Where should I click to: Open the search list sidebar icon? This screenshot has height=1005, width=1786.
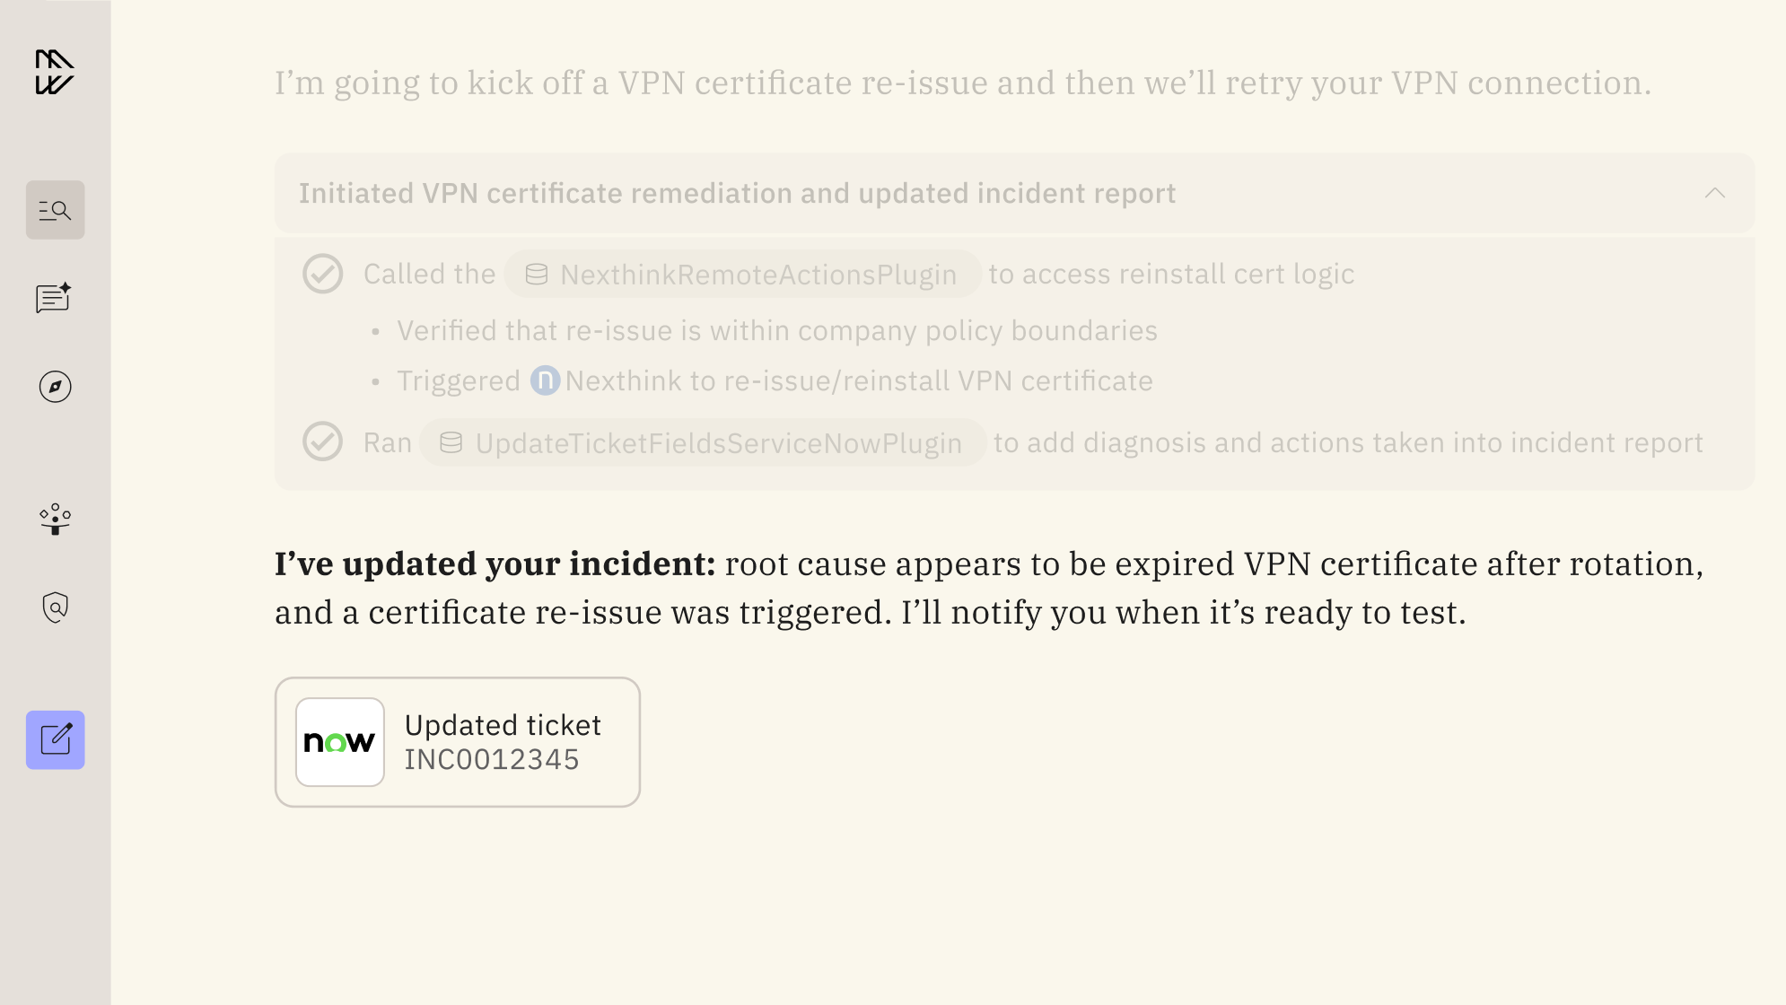pyautogui.click(x=55, y=210)
